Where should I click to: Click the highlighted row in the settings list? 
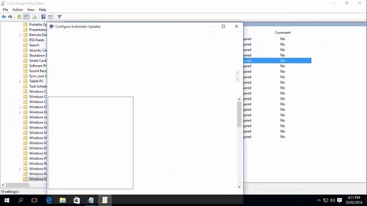tap(278, 61)
